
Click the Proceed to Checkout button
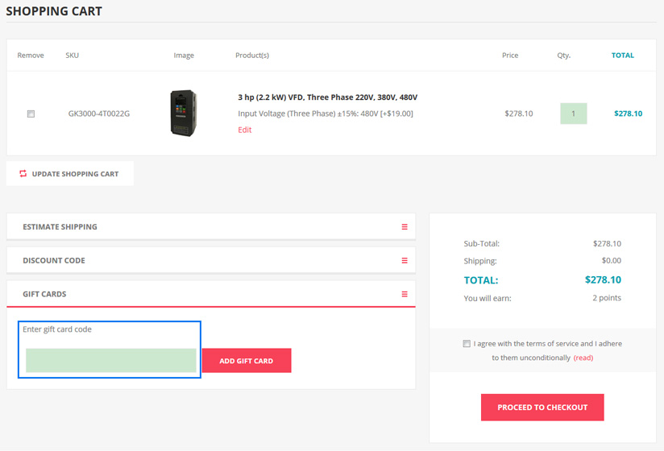542,408
